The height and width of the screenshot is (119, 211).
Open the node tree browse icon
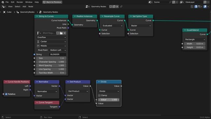(x=88, y=7)
